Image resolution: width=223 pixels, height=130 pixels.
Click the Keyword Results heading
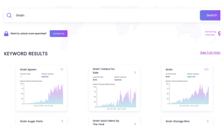[26, 54]
